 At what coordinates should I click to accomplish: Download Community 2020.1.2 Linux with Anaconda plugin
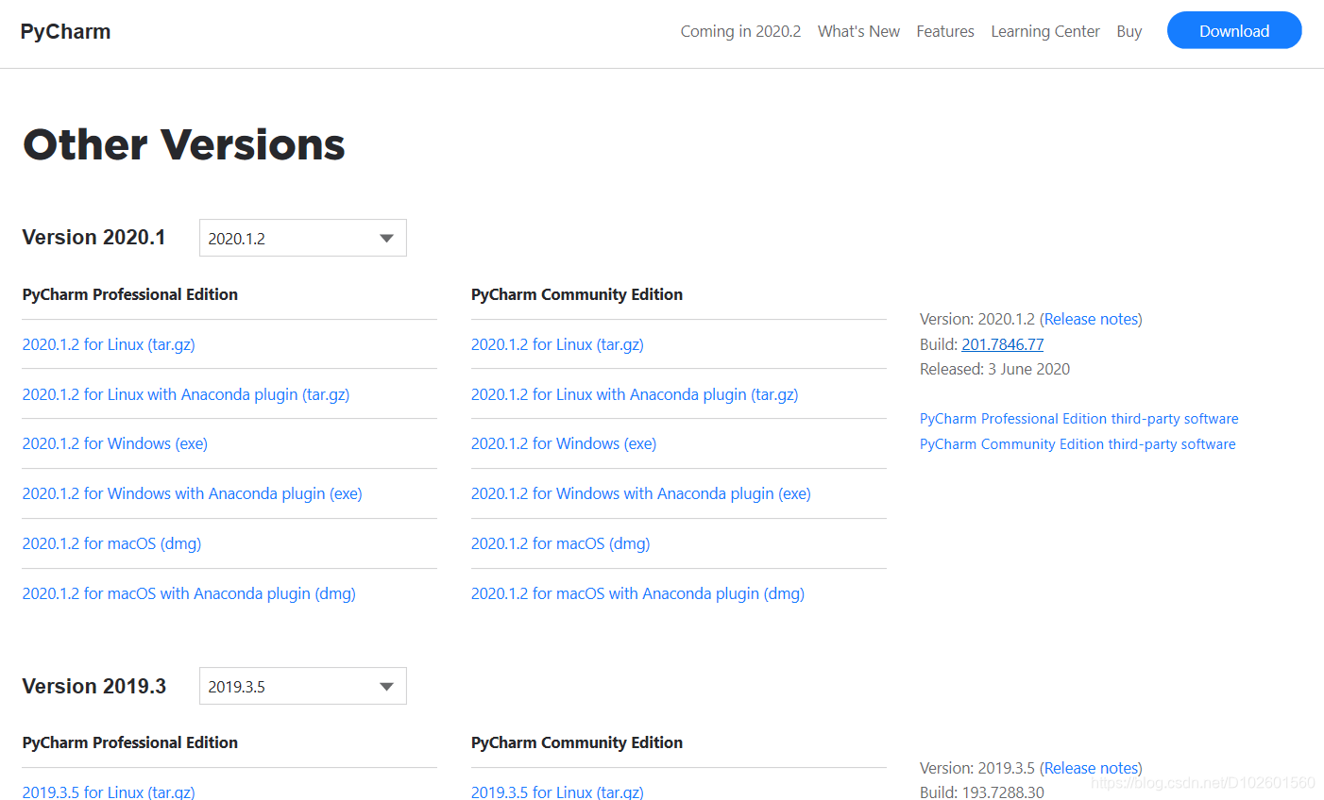click(635, 394)
